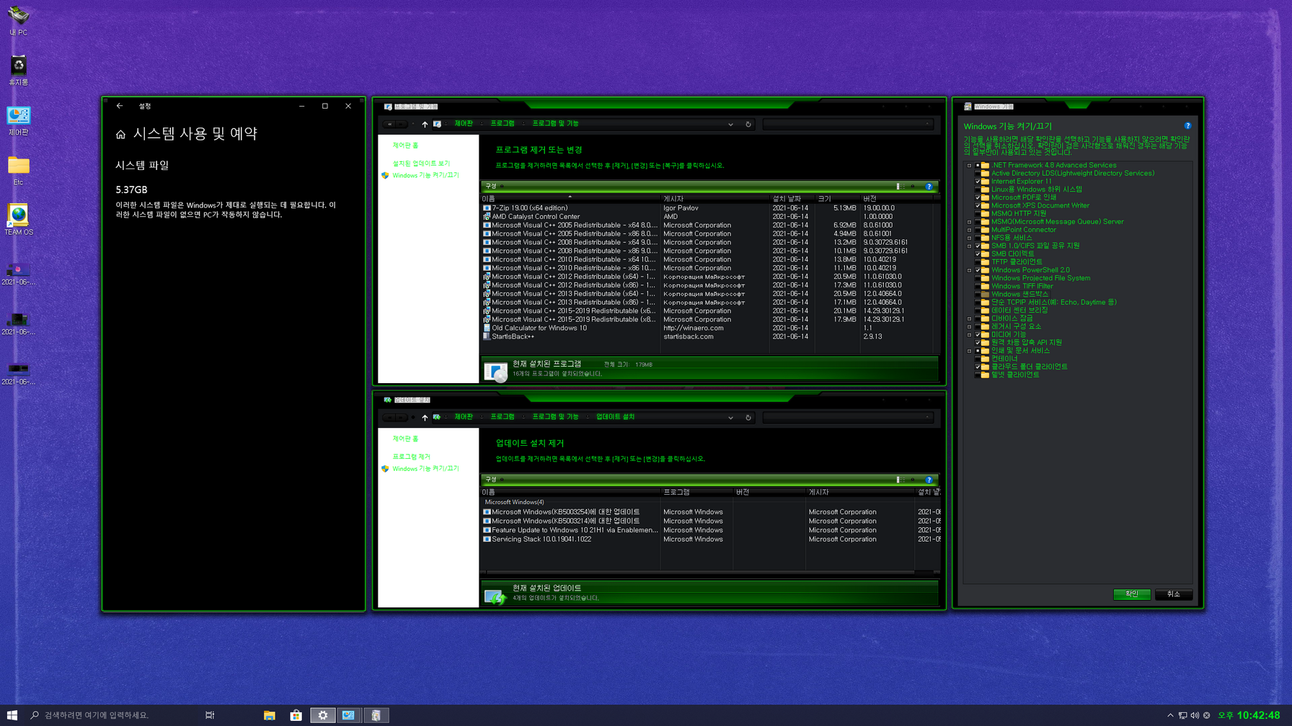Select the Etc folder on desktop
This screenshot has width=1292, height=726.
tap(18, 171)
